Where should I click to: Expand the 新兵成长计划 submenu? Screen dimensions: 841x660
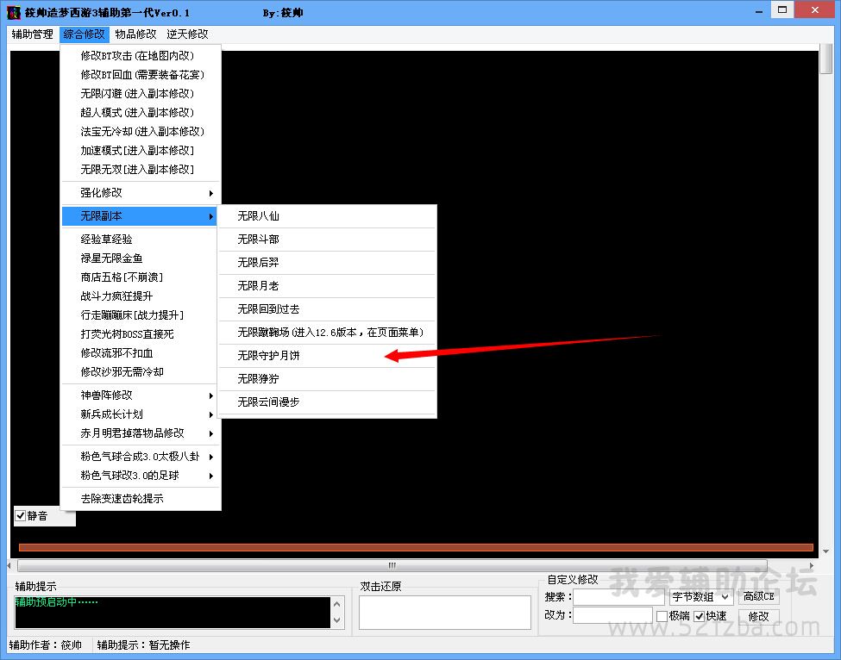pos(141,414)
